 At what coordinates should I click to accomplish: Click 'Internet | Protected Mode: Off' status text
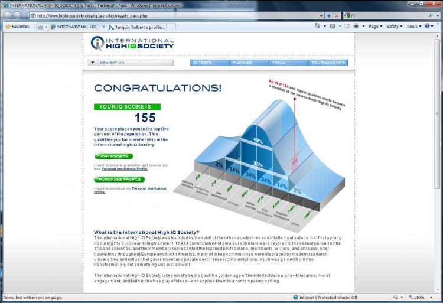click(x=328, y=297)
